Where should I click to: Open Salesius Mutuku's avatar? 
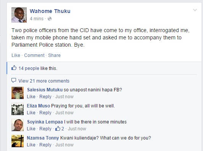pyautogui.click(x=18, y=93)
